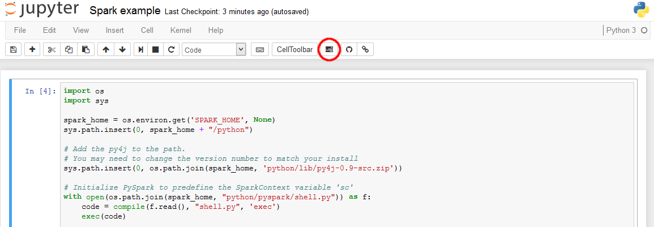654x227 pixels.
Task: Copy the selected cell
Action: pyautogui.click(x=69, y=50)
